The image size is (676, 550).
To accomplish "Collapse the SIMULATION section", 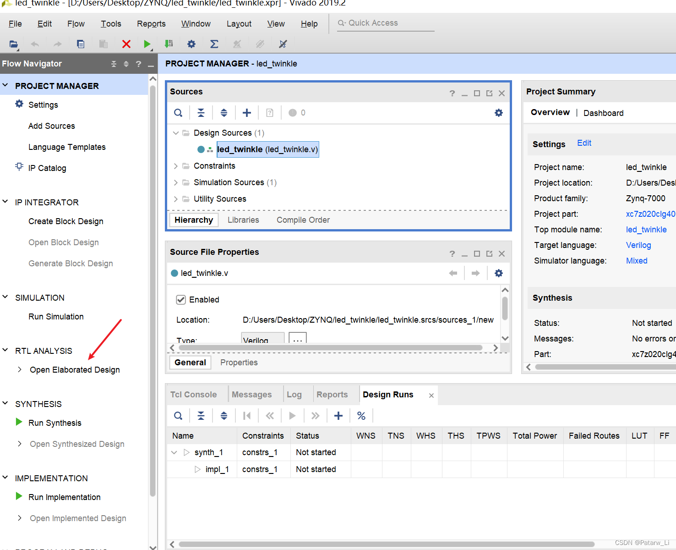I will (5, 297).
